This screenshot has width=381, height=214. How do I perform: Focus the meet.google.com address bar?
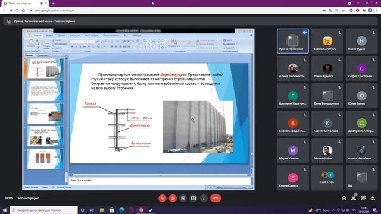[175, 11]
